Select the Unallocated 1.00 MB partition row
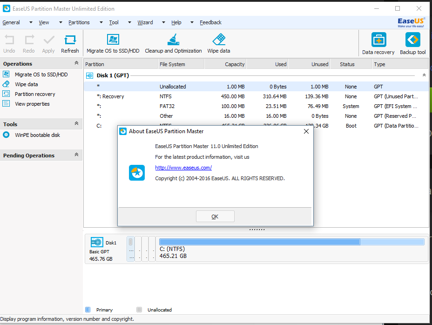 coord(256,87)
